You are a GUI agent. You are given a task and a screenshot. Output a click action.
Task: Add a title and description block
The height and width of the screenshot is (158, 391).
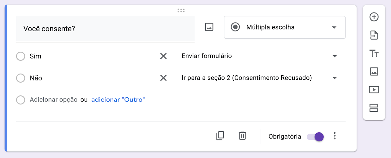tap(374, 54)
